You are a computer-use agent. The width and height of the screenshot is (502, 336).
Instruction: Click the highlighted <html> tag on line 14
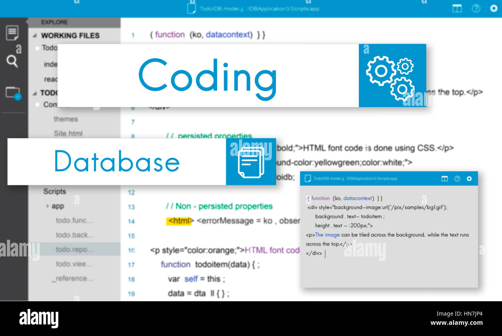(179, 221)
